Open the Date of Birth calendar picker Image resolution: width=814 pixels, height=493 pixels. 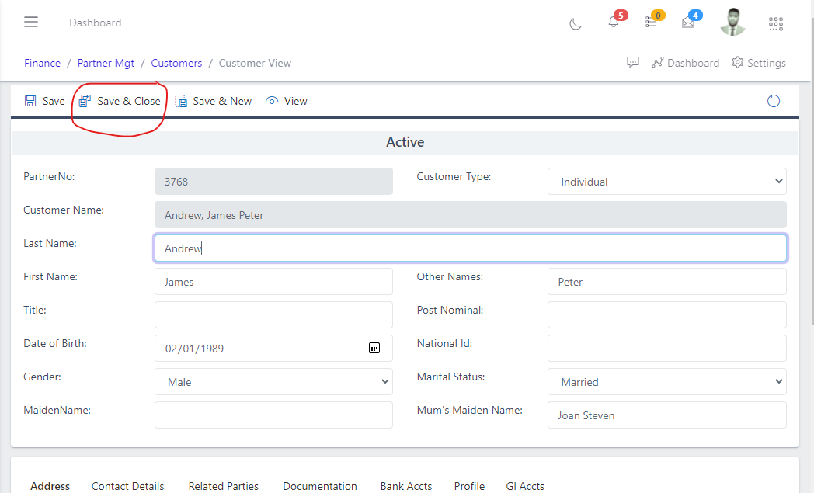[x=374, y=348]
